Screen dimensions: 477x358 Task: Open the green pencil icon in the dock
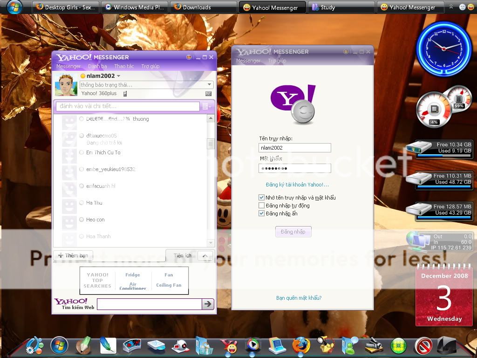(83, 345)
